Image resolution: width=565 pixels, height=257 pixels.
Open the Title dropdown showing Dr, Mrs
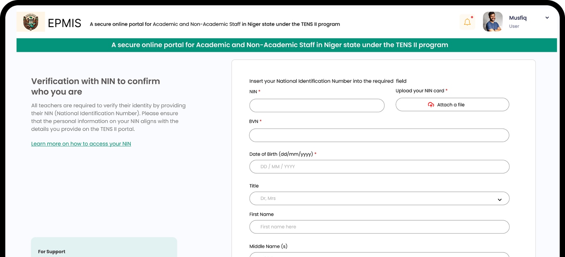pyautogui.click(x=374, y=198)
